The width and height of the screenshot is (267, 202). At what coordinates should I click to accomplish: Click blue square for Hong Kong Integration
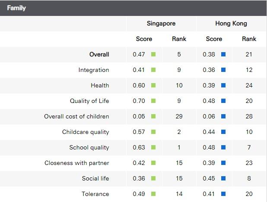[x=223, y=70]
